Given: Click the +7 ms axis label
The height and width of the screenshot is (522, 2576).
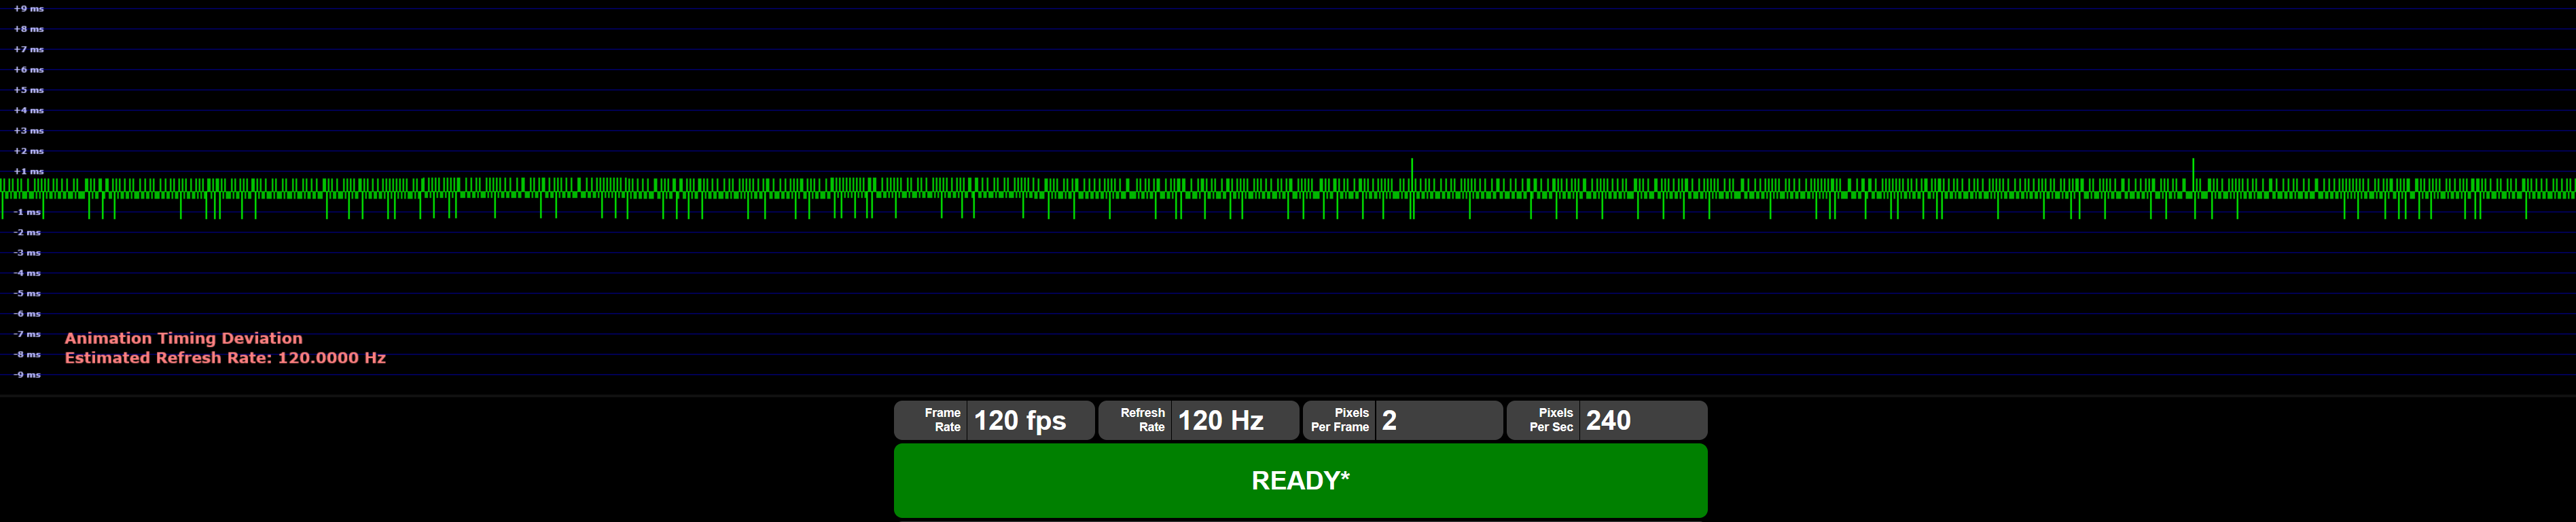Looking at the screenshot, I should click(x=28, y=49).
